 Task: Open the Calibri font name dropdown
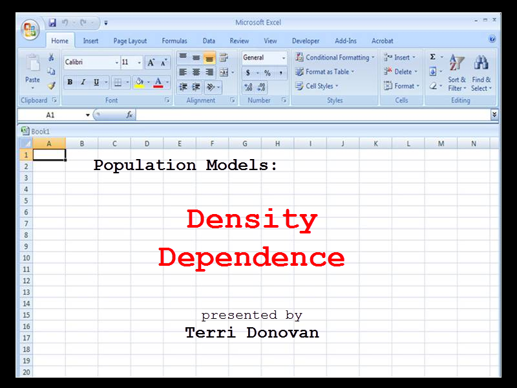pos(117,63)
